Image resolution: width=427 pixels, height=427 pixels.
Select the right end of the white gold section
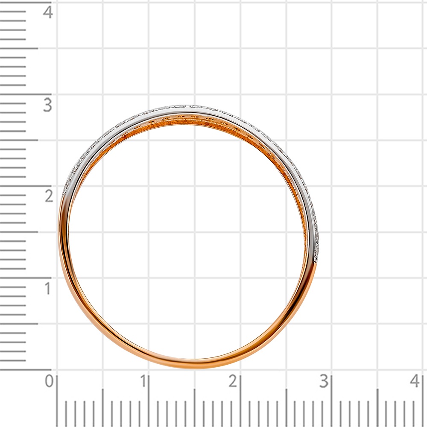(316, 255)
